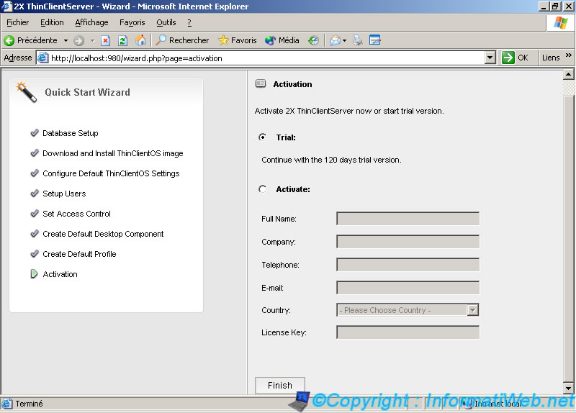
Task: Select the Trial radio button
Action: pyautogui.click(x=262, y=137)
